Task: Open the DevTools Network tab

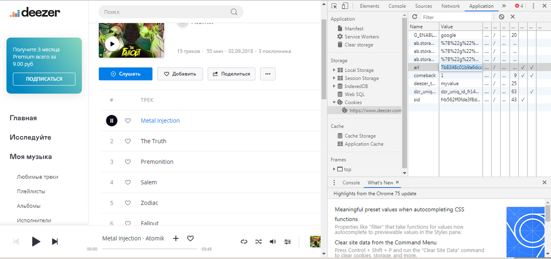Action: 451,6
